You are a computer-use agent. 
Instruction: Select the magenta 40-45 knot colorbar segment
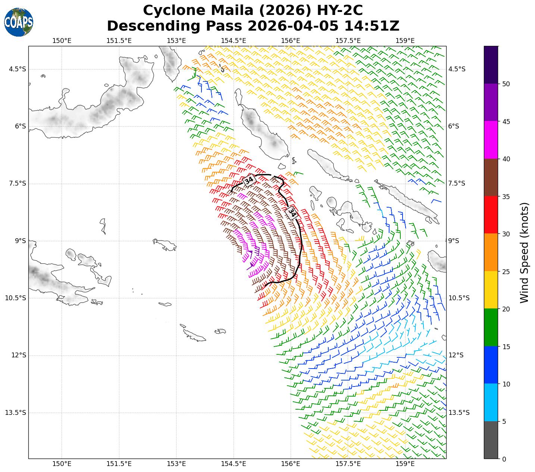pos(491,140)
